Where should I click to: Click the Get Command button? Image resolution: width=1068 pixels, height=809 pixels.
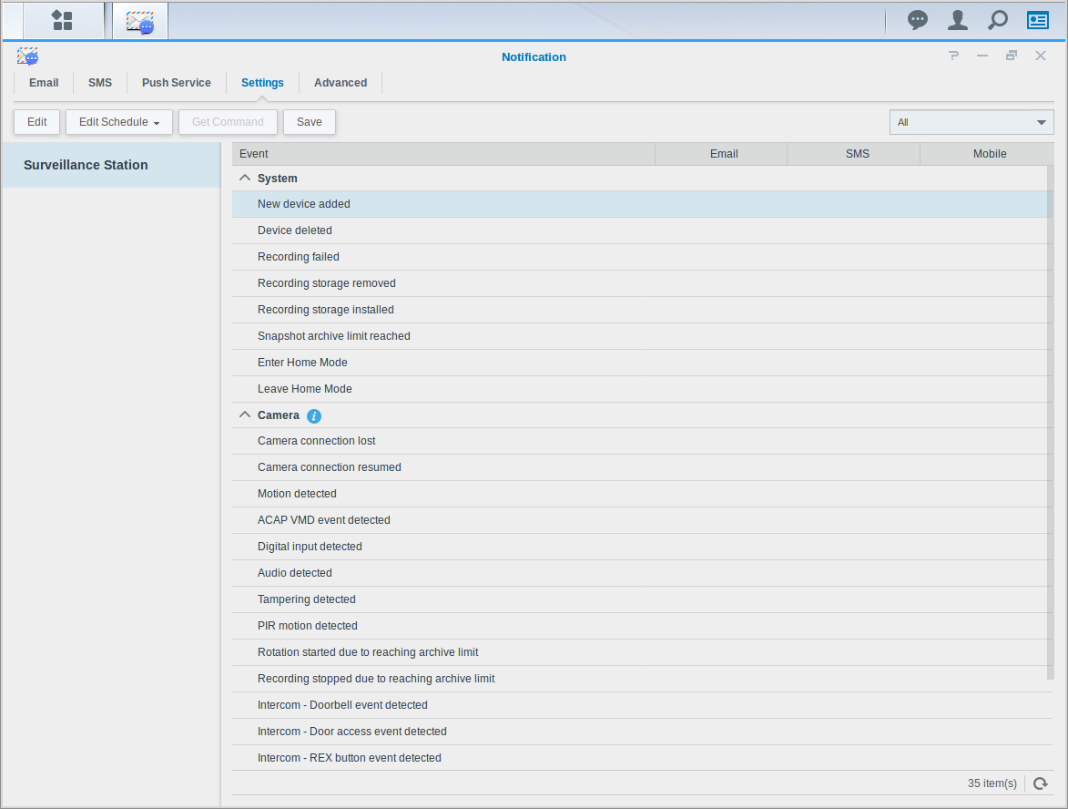tap(228, 122)
